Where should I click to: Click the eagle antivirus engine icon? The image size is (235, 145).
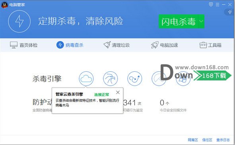[111, 78]
